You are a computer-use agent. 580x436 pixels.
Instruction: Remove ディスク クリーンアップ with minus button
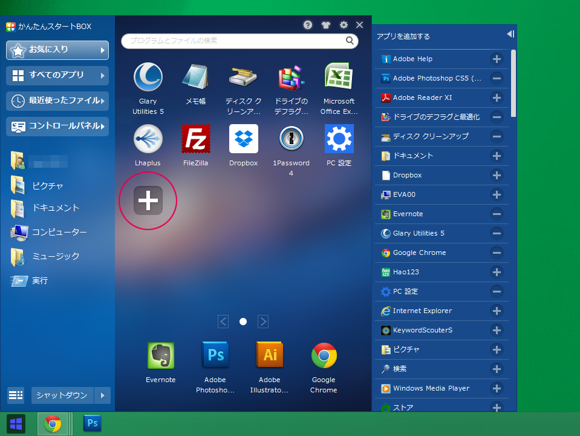pos(497,136)
